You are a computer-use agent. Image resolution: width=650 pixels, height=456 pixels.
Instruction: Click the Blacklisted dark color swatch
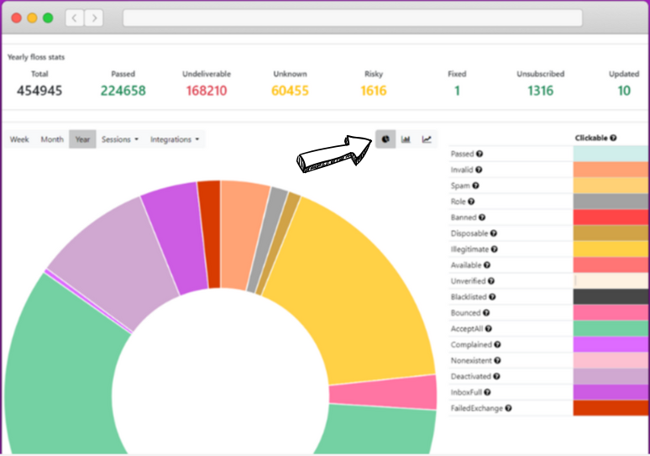pyautogui.click(x=611, y=296)
